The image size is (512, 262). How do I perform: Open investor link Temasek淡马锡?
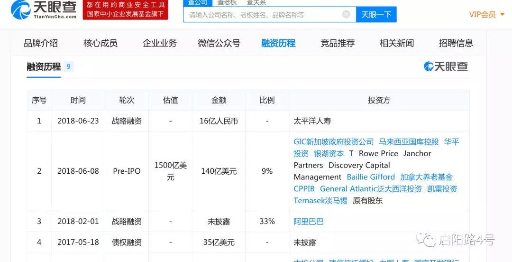[x=320, y=200]
